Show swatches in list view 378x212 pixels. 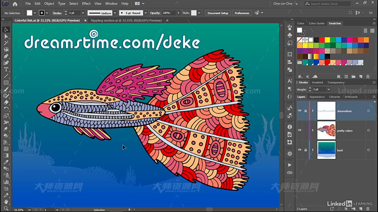click(x=365, y=31)
